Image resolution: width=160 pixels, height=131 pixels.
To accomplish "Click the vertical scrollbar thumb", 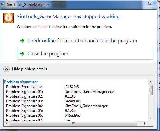I will pyautogui.click(x=150, y=90).
